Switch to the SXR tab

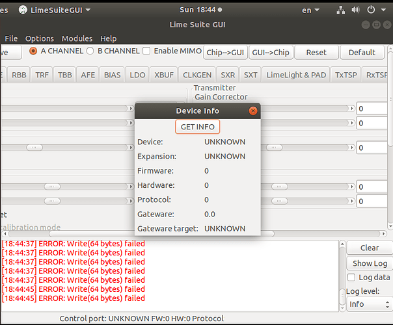pyautogui.click(x=228, y=75)
